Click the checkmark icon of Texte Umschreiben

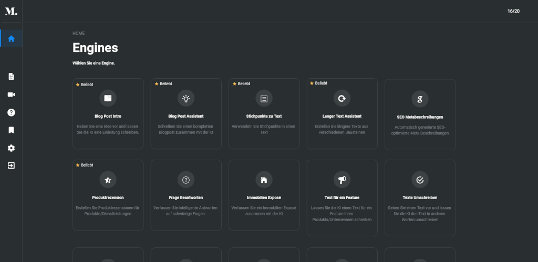coord(420,180)
